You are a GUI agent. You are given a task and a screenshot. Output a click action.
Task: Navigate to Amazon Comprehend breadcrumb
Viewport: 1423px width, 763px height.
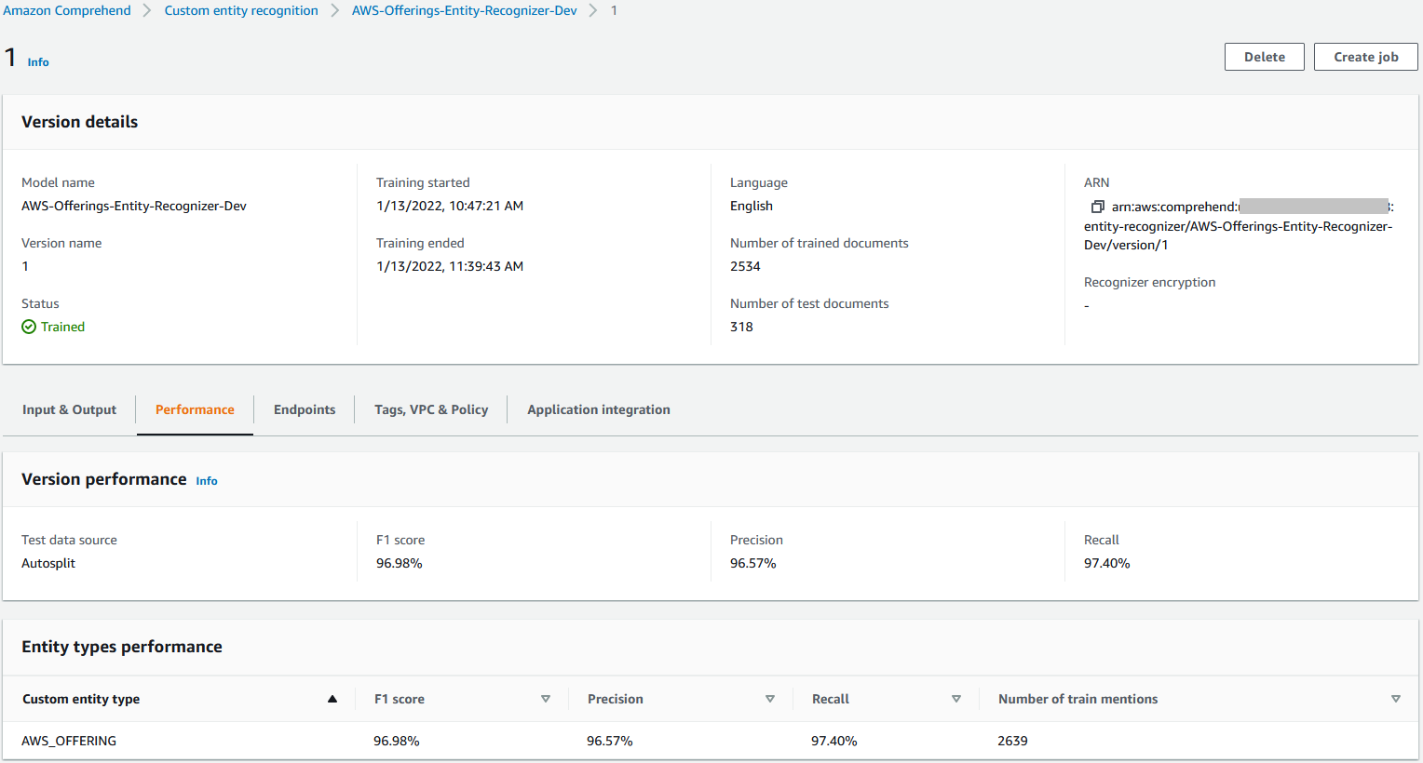pyautogui.click(x=67, y=10)
